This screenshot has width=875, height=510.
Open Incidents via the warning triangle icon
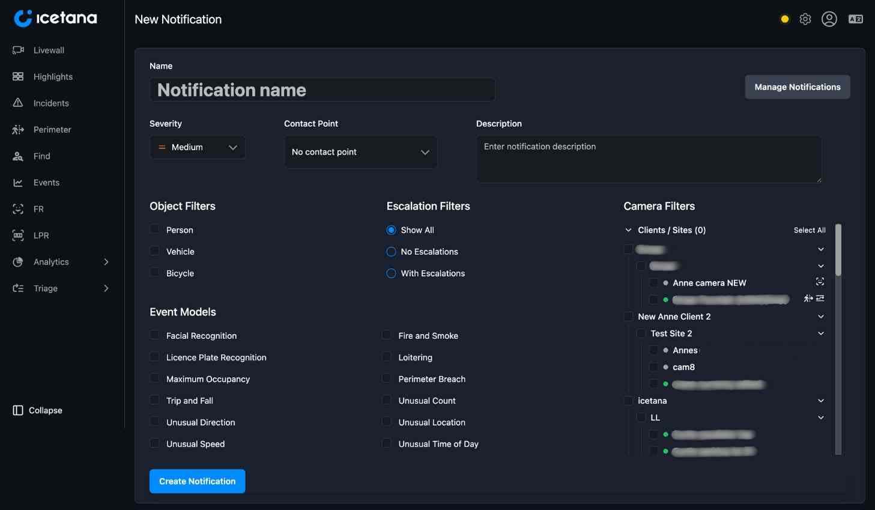coord(18,103)
